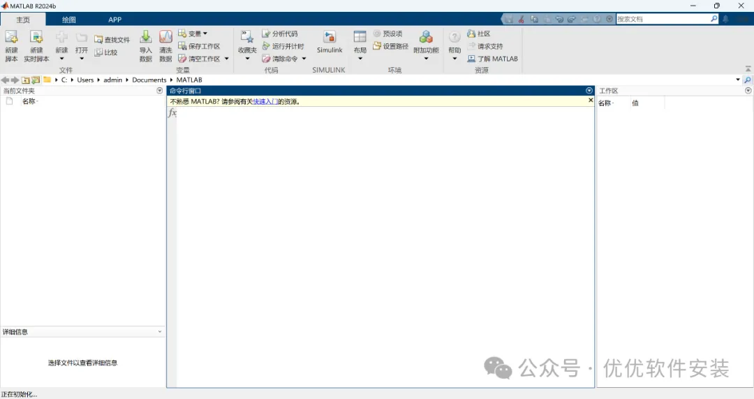
Task: Click the 新建脚本 (New Script) icon
Action: (x=11, y=37)
